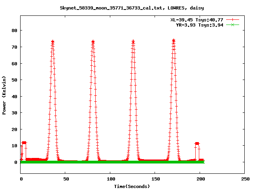
Task: Click the 150 x-axis tick label
Action: (155, 179)
